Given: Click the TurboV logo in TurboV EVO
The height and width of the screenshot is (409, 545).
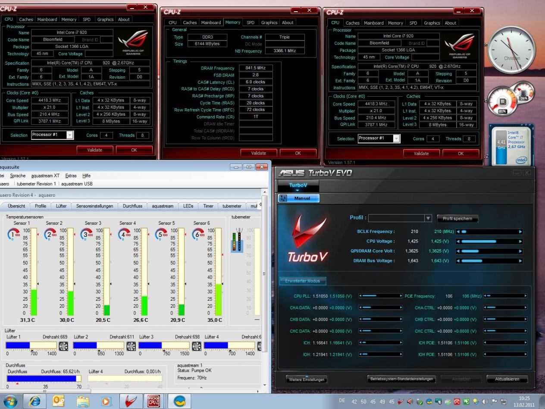Looking at the screenshot, I should pos(308,238).
